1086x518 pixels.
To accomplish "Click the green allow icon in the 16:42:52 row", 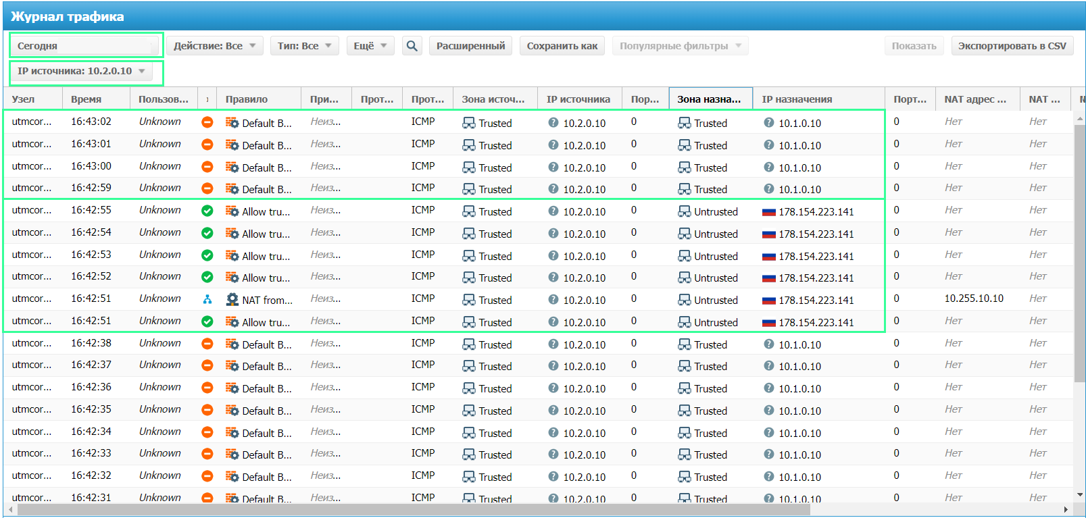I will point(207,277).
